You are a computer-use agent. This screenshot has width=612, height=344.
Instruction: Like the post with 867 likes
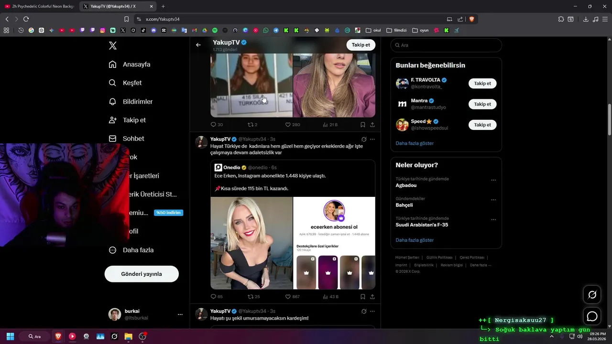pos(293,297)
